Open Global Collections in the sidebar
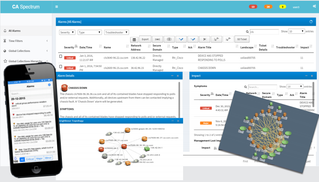 coord(26,51)
